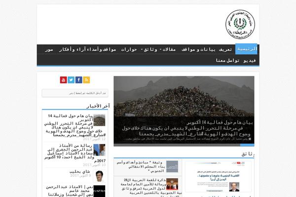Open the آراء وأفكار menu item
The width and height of the screenshot is (296, 197).
point(73,49)
